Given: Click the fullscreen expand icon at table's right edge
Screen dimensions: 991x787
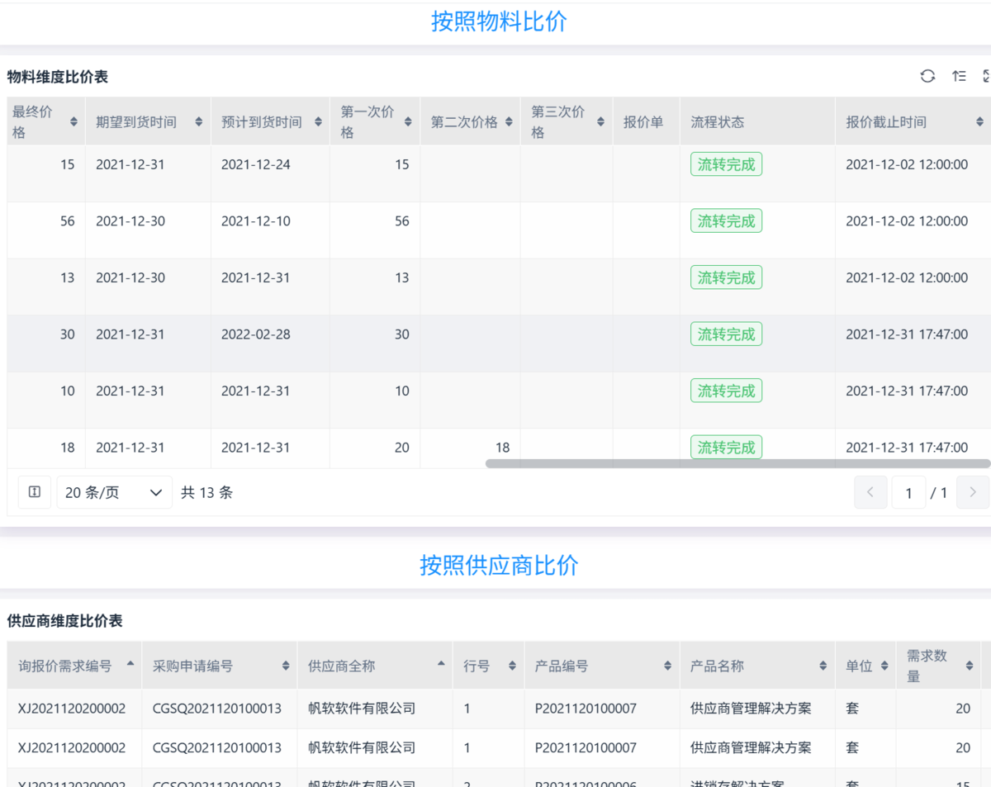Looking at the screenshot, I should (986, 76).
